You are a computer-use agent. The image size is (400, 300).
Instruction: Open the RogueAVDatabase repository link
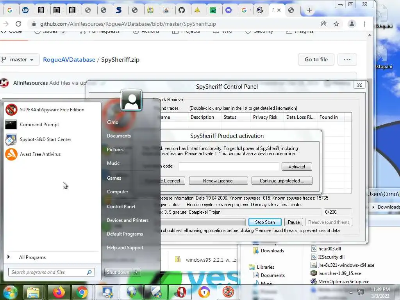(x=69, y=60)
